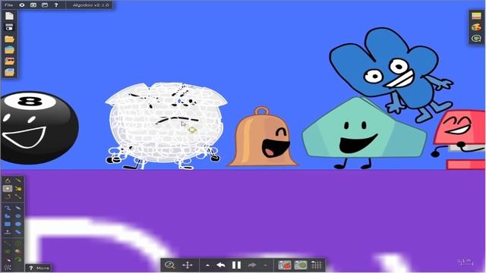The height and width of the screenshot is (273, 486).
Task: Undo the last action
Action: (221, 265)
